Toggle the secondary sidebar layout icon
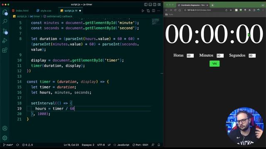 click(x=155, y=5)
